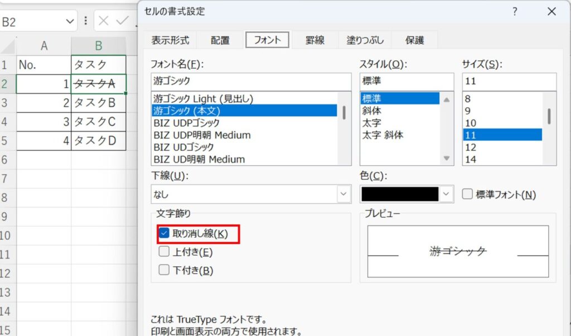Click the size list scrollbar thumb
Image resolution: width=571 pixels, height=336 pixels.
coord(549,116)
